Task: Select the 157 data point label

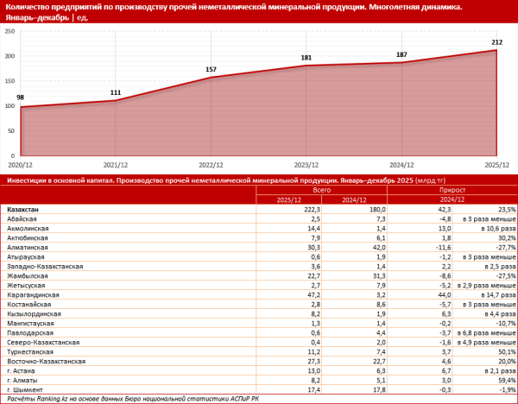Action: point(211,69)
